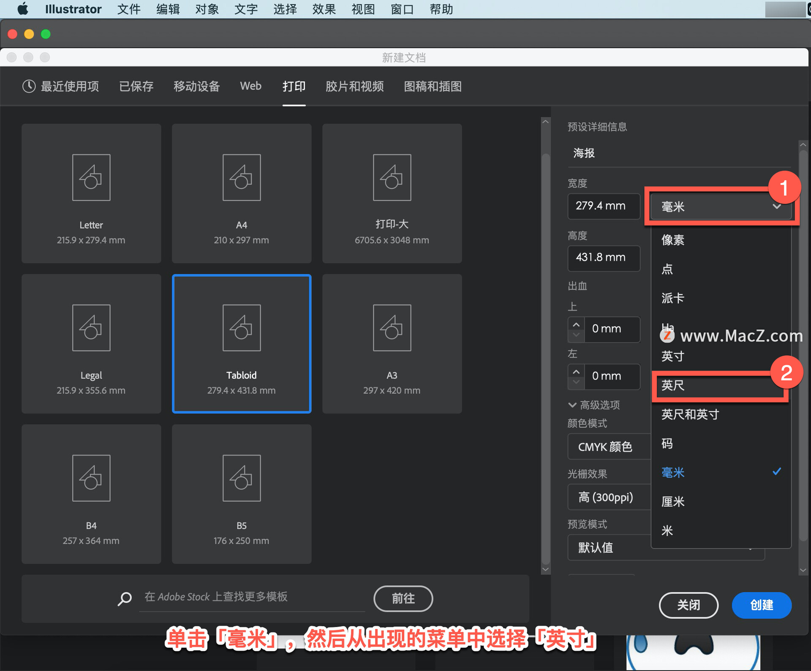Image resolution: width=811 pixels, height=671 pixels.
Task: Open the 窗口 menu
Action: coord(402,9)
